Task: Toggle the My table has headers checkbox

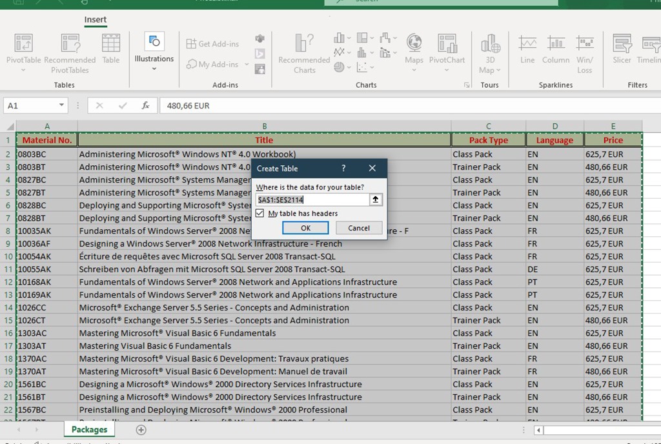Action: tap(260, 213)
